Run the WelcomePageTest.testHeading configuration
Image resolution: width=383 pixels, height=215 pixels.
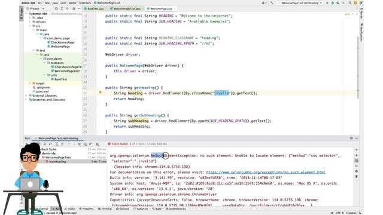tap(327, 3)
